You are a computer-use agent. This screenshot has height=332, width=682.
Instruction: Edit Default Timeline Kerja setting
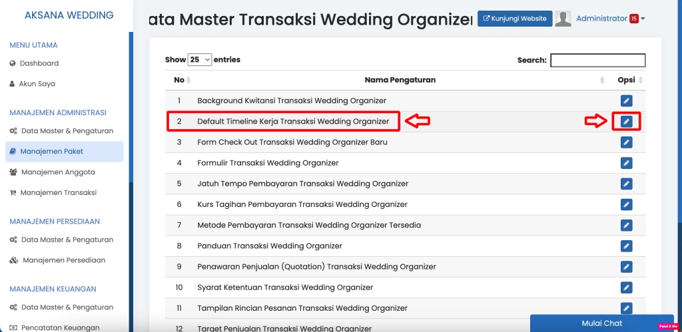626,122
